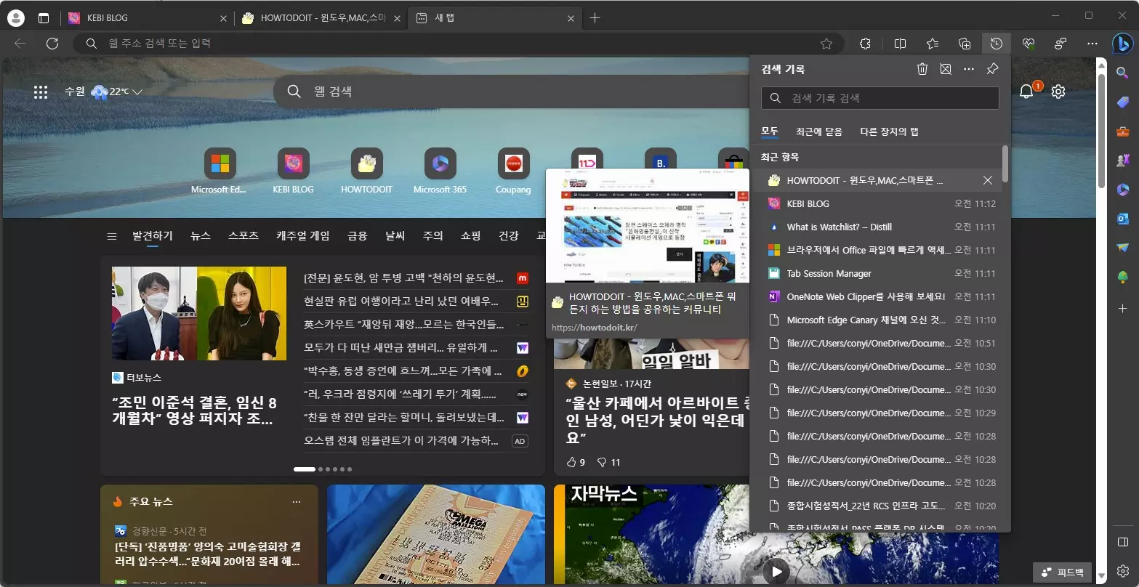
Task: Open the Coupang quick link
Action: 513,171
